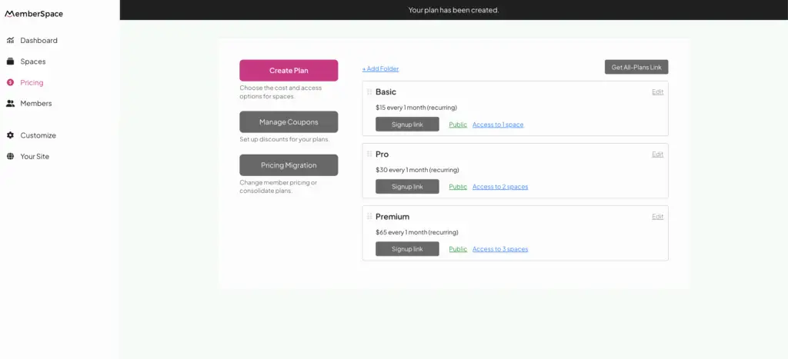Open Access to 3 spaces link
788x359 pixels.
click(500, 249)
